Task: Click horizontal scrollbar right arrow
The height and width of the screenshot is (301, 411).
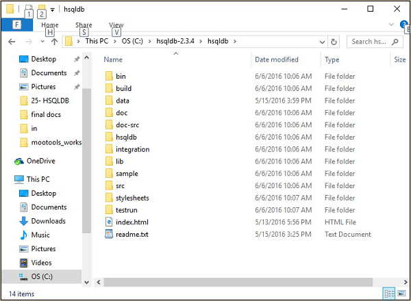Action: [406, 282]
